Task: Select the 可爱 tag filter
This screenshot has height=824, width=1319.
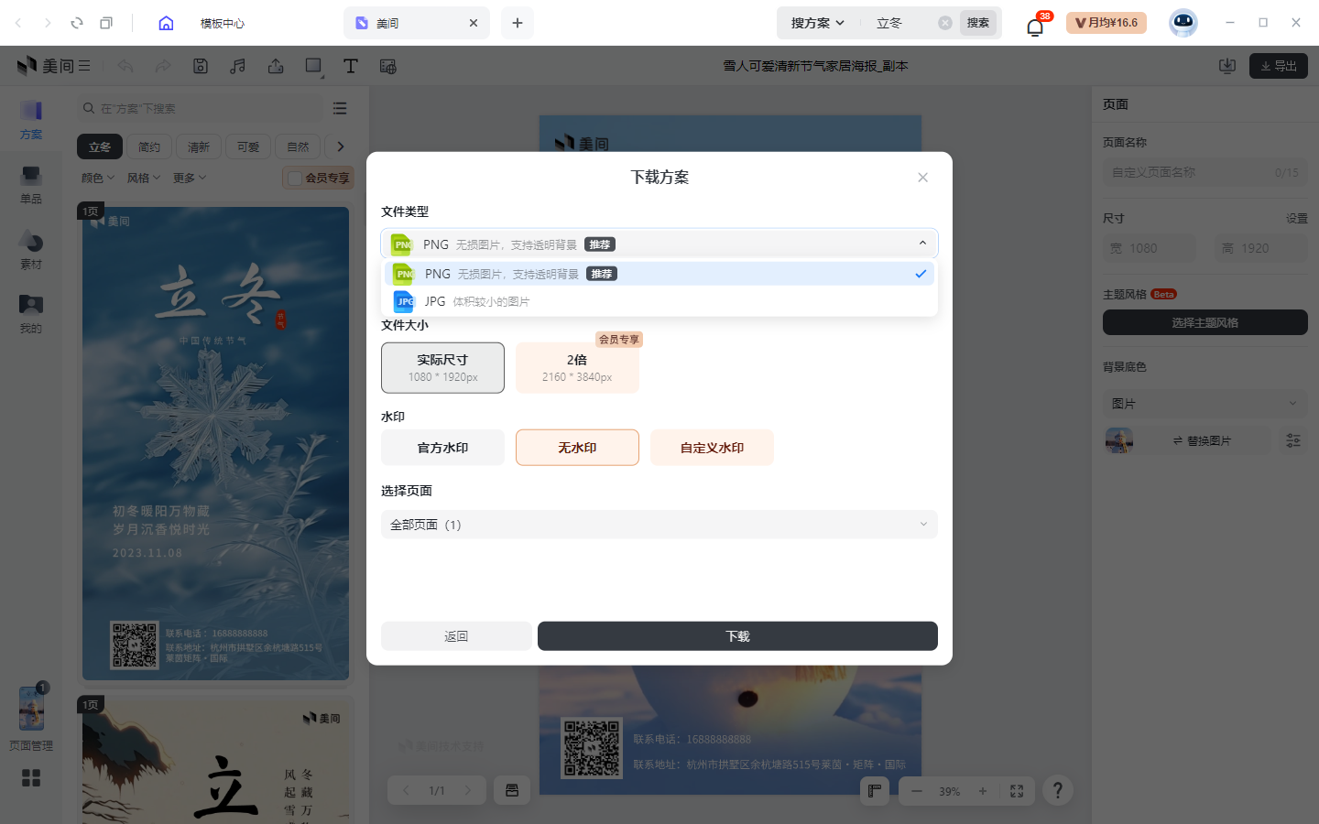Action: (x=248, y=146)
